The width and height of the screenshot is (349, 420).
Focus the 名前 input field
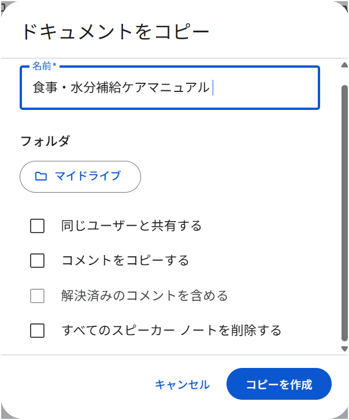[x=169, y=88]
